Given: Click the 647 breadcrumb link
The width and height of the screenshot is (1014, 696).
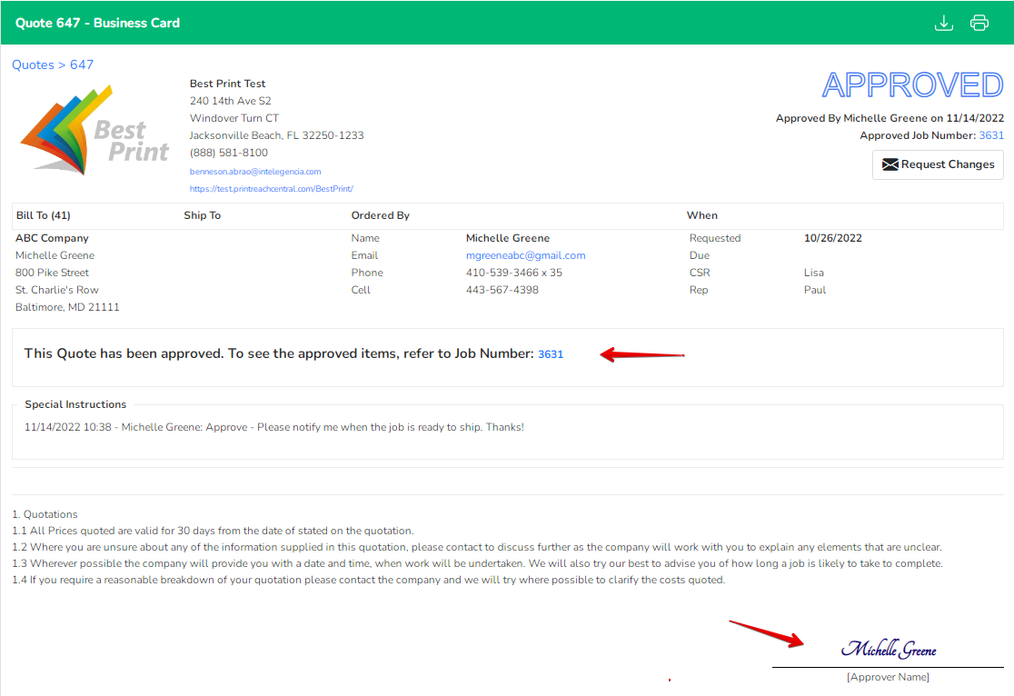Looking at the screenshot, I should pyautogui.click(x=82, y=65).
